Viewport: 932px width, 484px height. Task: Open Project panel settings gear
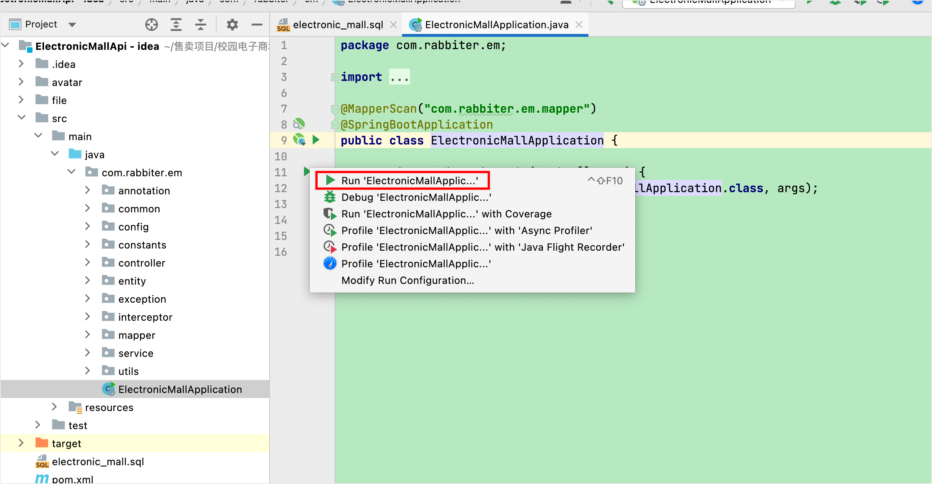tap(232, 25)
